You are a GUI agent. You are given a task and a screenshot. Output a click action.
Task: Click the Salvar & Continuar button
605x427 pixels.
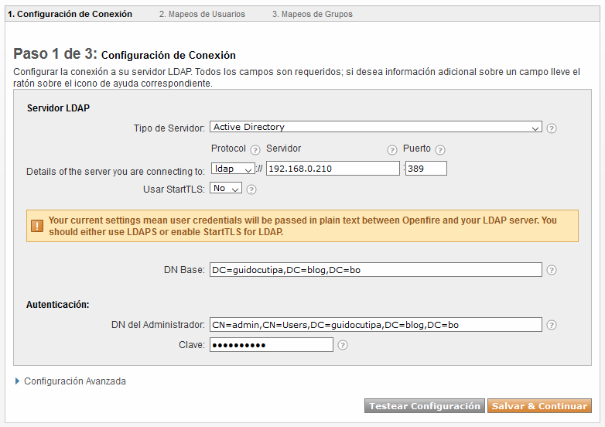[x=539, y=406]
